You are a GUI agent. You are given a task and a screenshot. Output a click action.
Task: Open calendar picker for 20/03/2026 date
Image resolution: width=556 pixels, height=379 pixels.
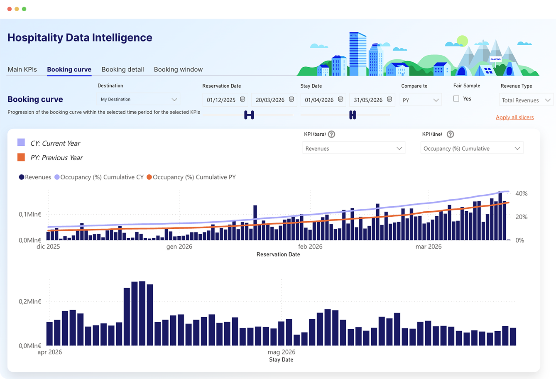[x=291, y=100]
